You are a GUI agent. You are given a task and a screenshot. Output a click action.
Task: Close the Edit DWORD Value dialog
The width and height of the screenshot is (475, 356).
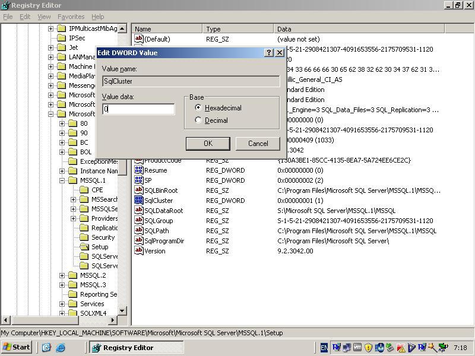tap(280, 53)
